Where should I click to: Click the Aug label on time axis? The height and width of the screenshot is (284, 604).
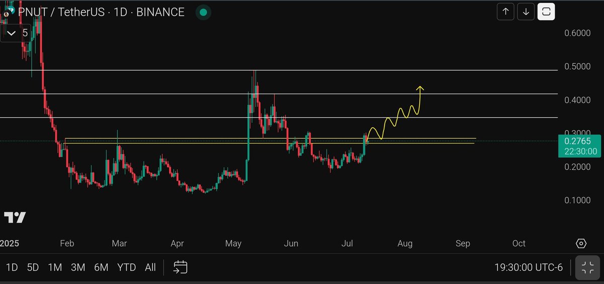[405, 243]
